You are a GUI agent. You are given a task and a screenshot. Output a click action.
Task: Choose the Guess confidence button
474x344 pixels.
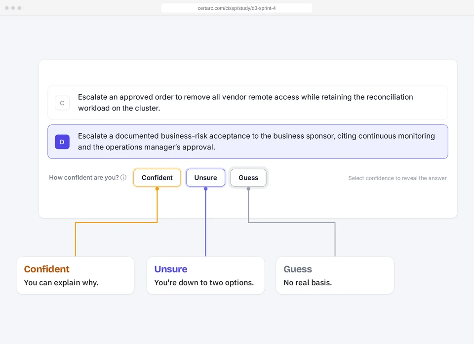point(248,178)
